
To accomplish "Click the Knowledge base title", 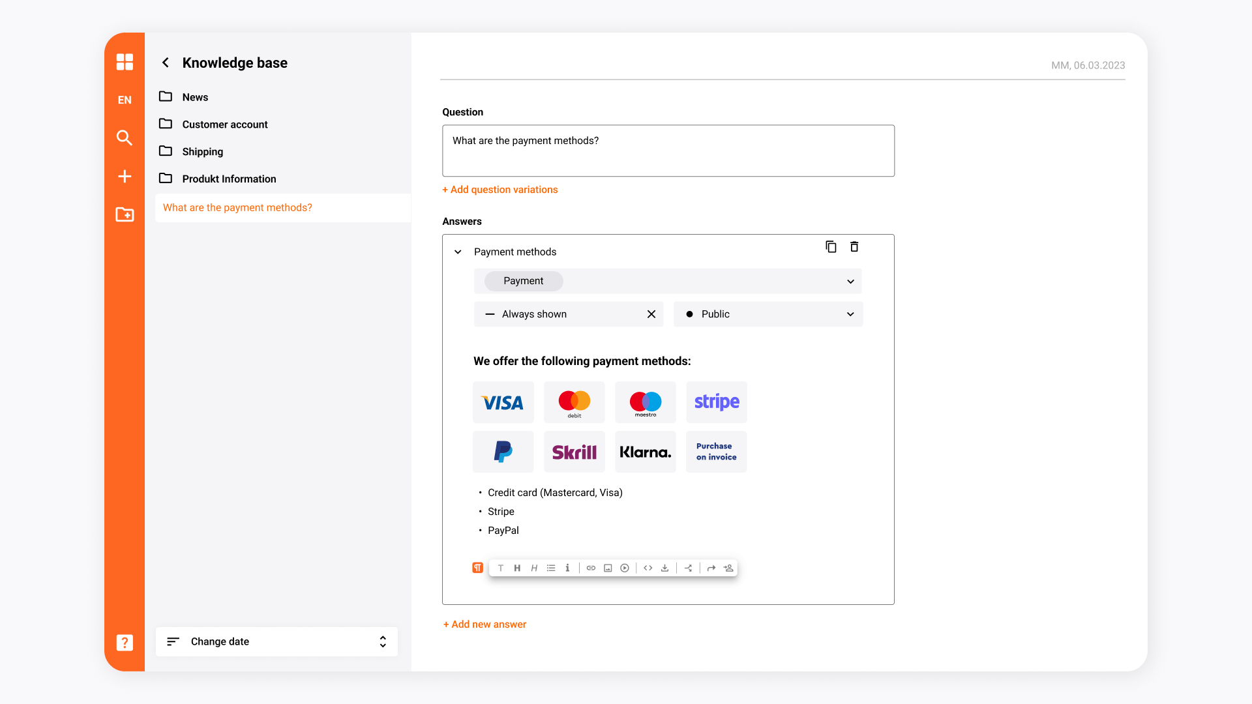I will point(235,63).
